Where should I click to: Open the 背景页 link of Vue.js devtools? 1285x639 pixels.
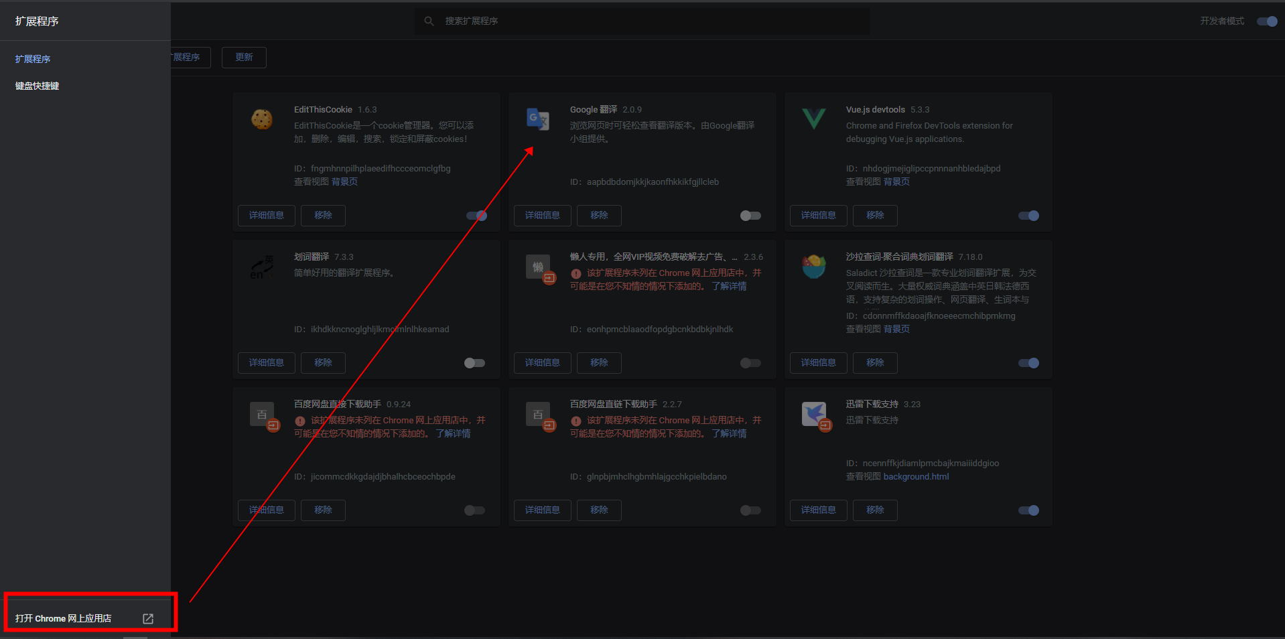[896, 181]
